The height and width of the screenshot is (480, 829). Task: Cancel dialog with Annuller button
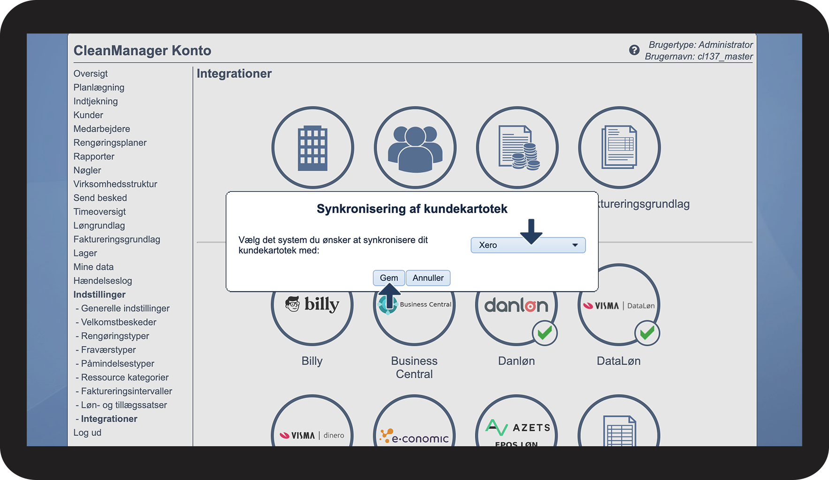click(428, 278)
